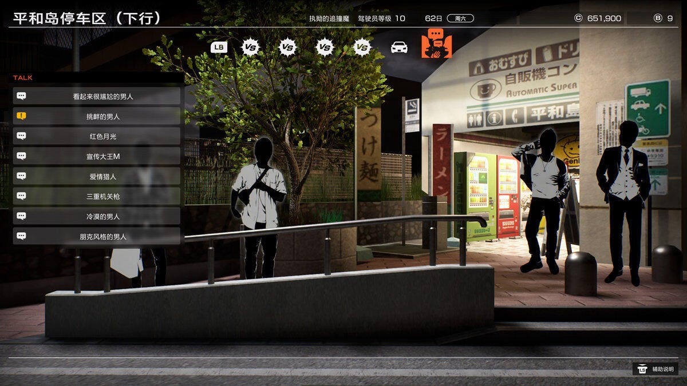Click the yellow exclamation icon on 挑衅的男人

[x=21, y=116]
